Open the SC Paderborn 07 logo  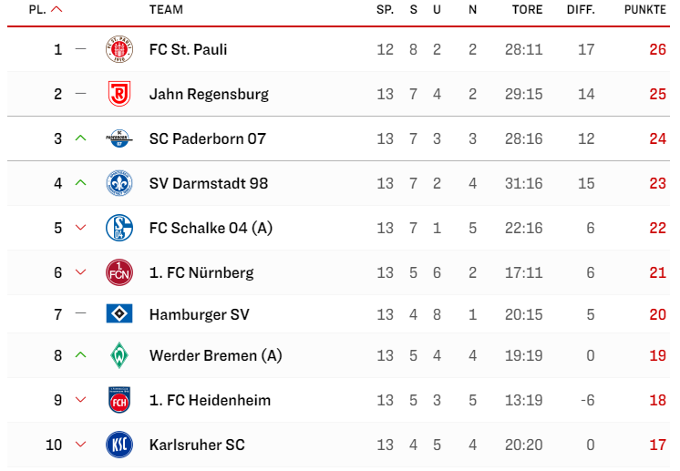pyautogui.click(x=119, y=138)
